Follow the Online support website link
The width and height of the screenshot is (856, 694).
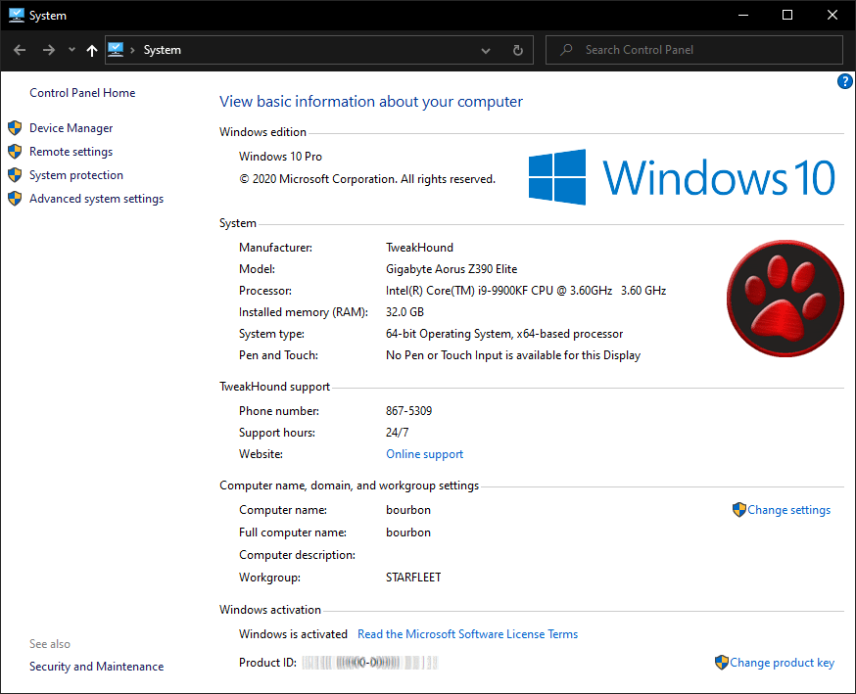pos(424,454)
